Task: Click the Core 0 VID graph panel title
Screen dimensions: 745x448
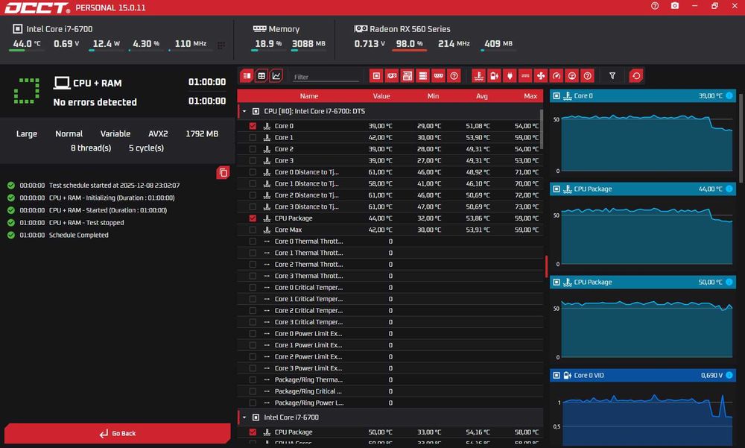Action: click(589, 375)
